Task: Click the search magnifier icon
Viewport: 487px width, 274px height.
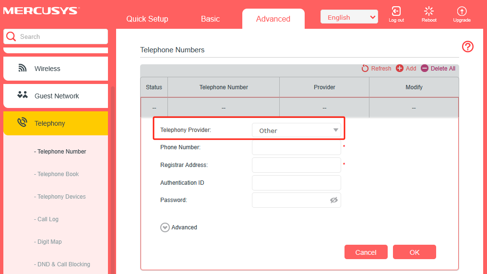Action: pos(11,36)
